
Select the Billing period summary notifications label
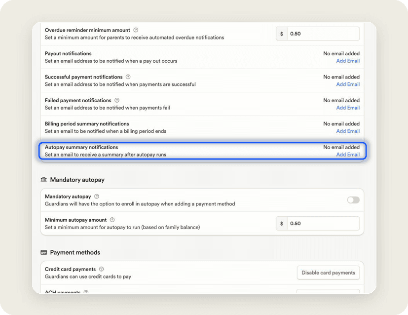87,123
